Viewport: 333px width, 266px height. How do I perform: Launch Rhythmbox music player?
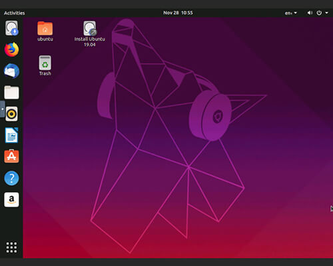click(x=11, y=114)
